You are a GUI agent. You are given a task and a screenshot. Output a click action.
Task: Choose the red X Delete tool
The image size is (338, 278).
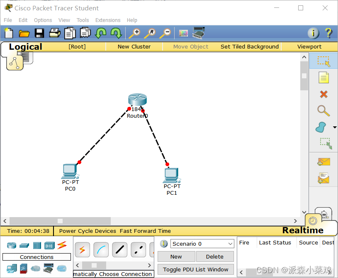point(323,94)
